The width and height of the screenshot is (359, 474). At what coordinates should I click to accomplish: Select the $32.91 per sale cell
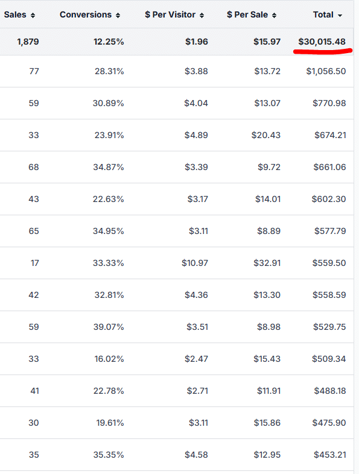click(267, 263)
